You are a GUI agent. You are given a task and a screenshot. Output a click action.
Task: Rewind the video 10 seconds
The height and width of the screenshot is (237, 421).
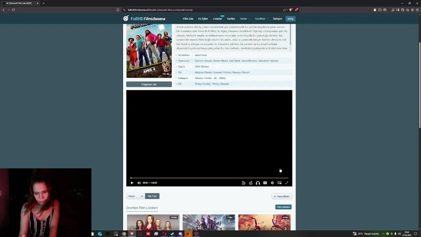243,183
